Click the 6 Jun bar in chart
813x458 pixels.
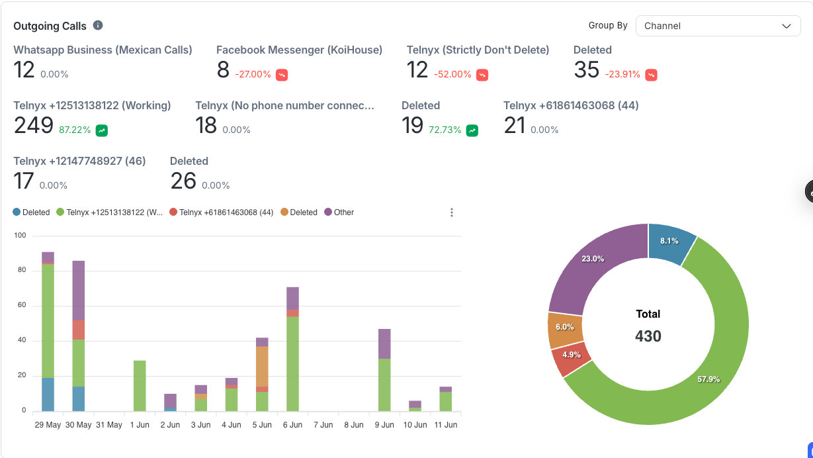(292, 357)
